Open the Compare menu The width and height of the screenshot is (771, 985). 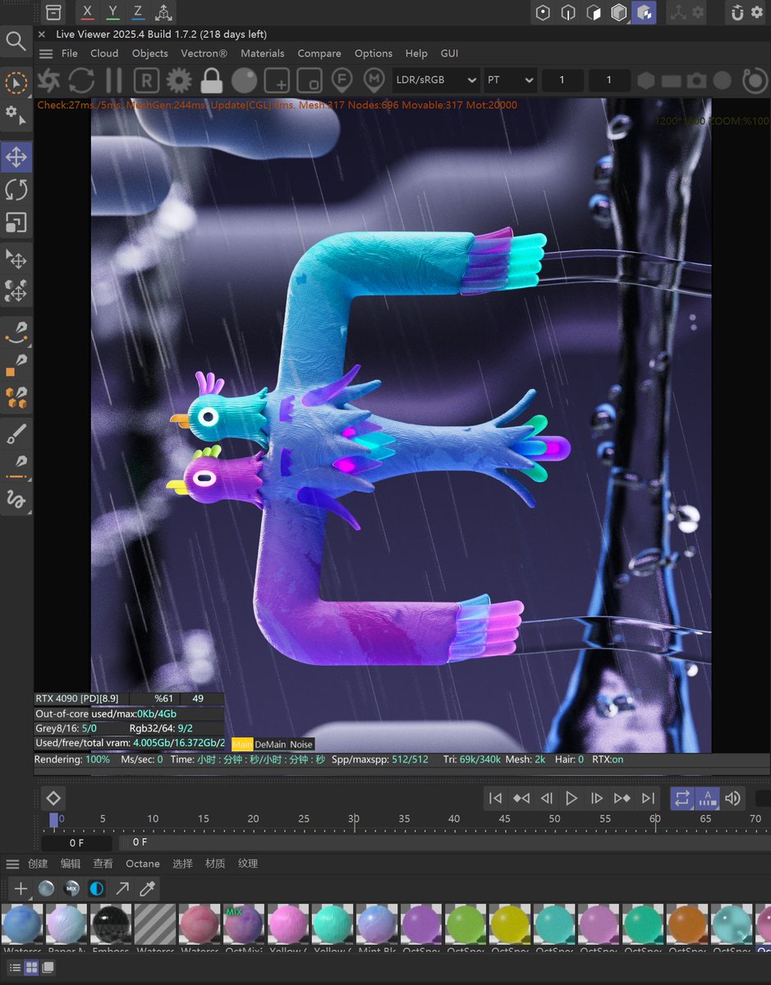pos(319,53)
